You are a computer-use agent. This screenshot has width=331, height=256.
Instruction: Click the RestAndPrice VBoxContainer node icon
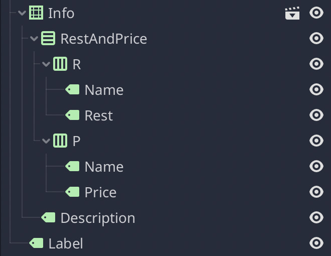[48, 38]
